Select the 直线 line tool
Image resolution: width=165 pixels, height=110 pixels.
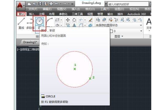click(21, 23)
